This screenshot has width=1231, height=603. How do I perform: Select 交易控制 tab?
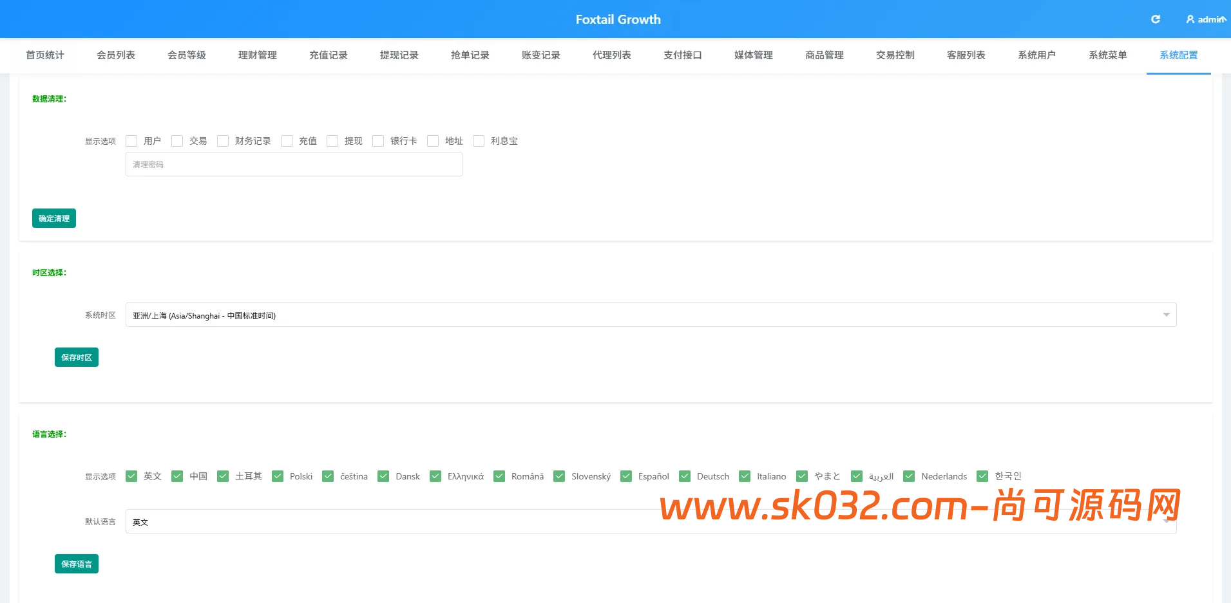pos(895,55)
